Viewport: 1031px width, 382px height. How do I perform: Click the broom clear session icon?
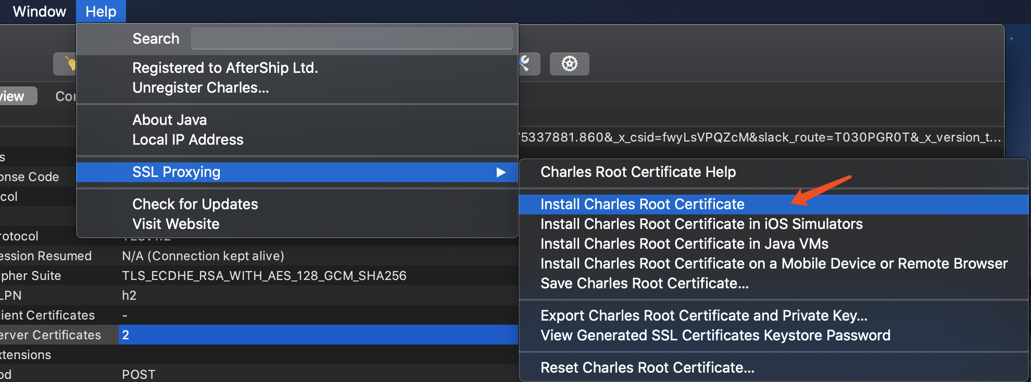66,63
